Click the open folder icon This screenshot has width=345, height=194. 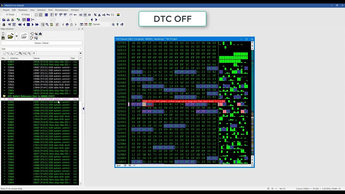click(x=11, y=36)
